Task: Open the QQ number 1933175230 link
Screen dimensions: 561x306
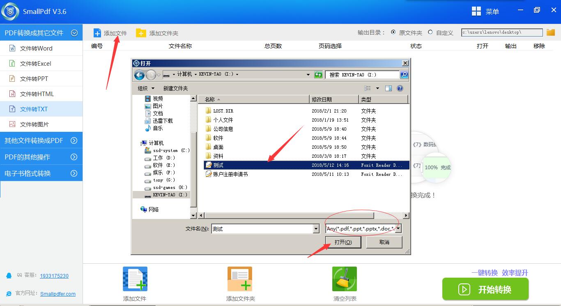Action: pyautogui.click(x=54, y=276)
